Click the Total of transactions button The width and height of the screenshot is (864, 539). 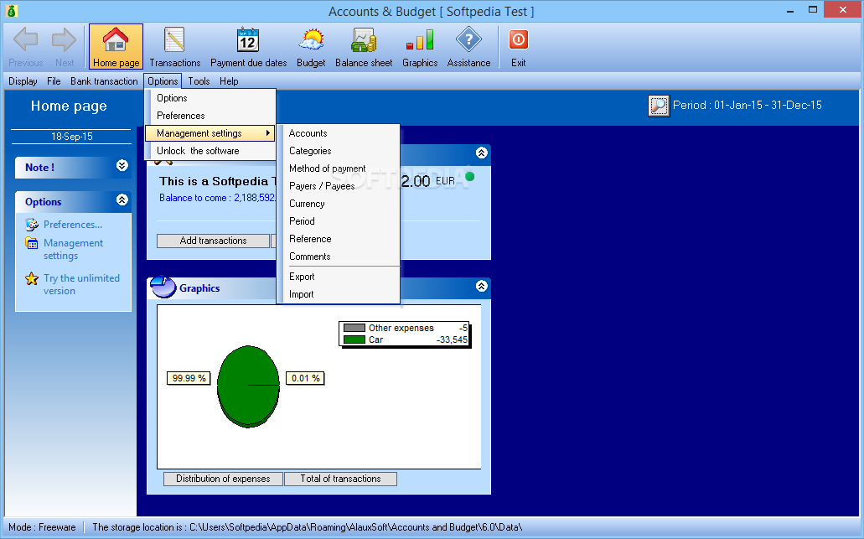coord(340,479)
